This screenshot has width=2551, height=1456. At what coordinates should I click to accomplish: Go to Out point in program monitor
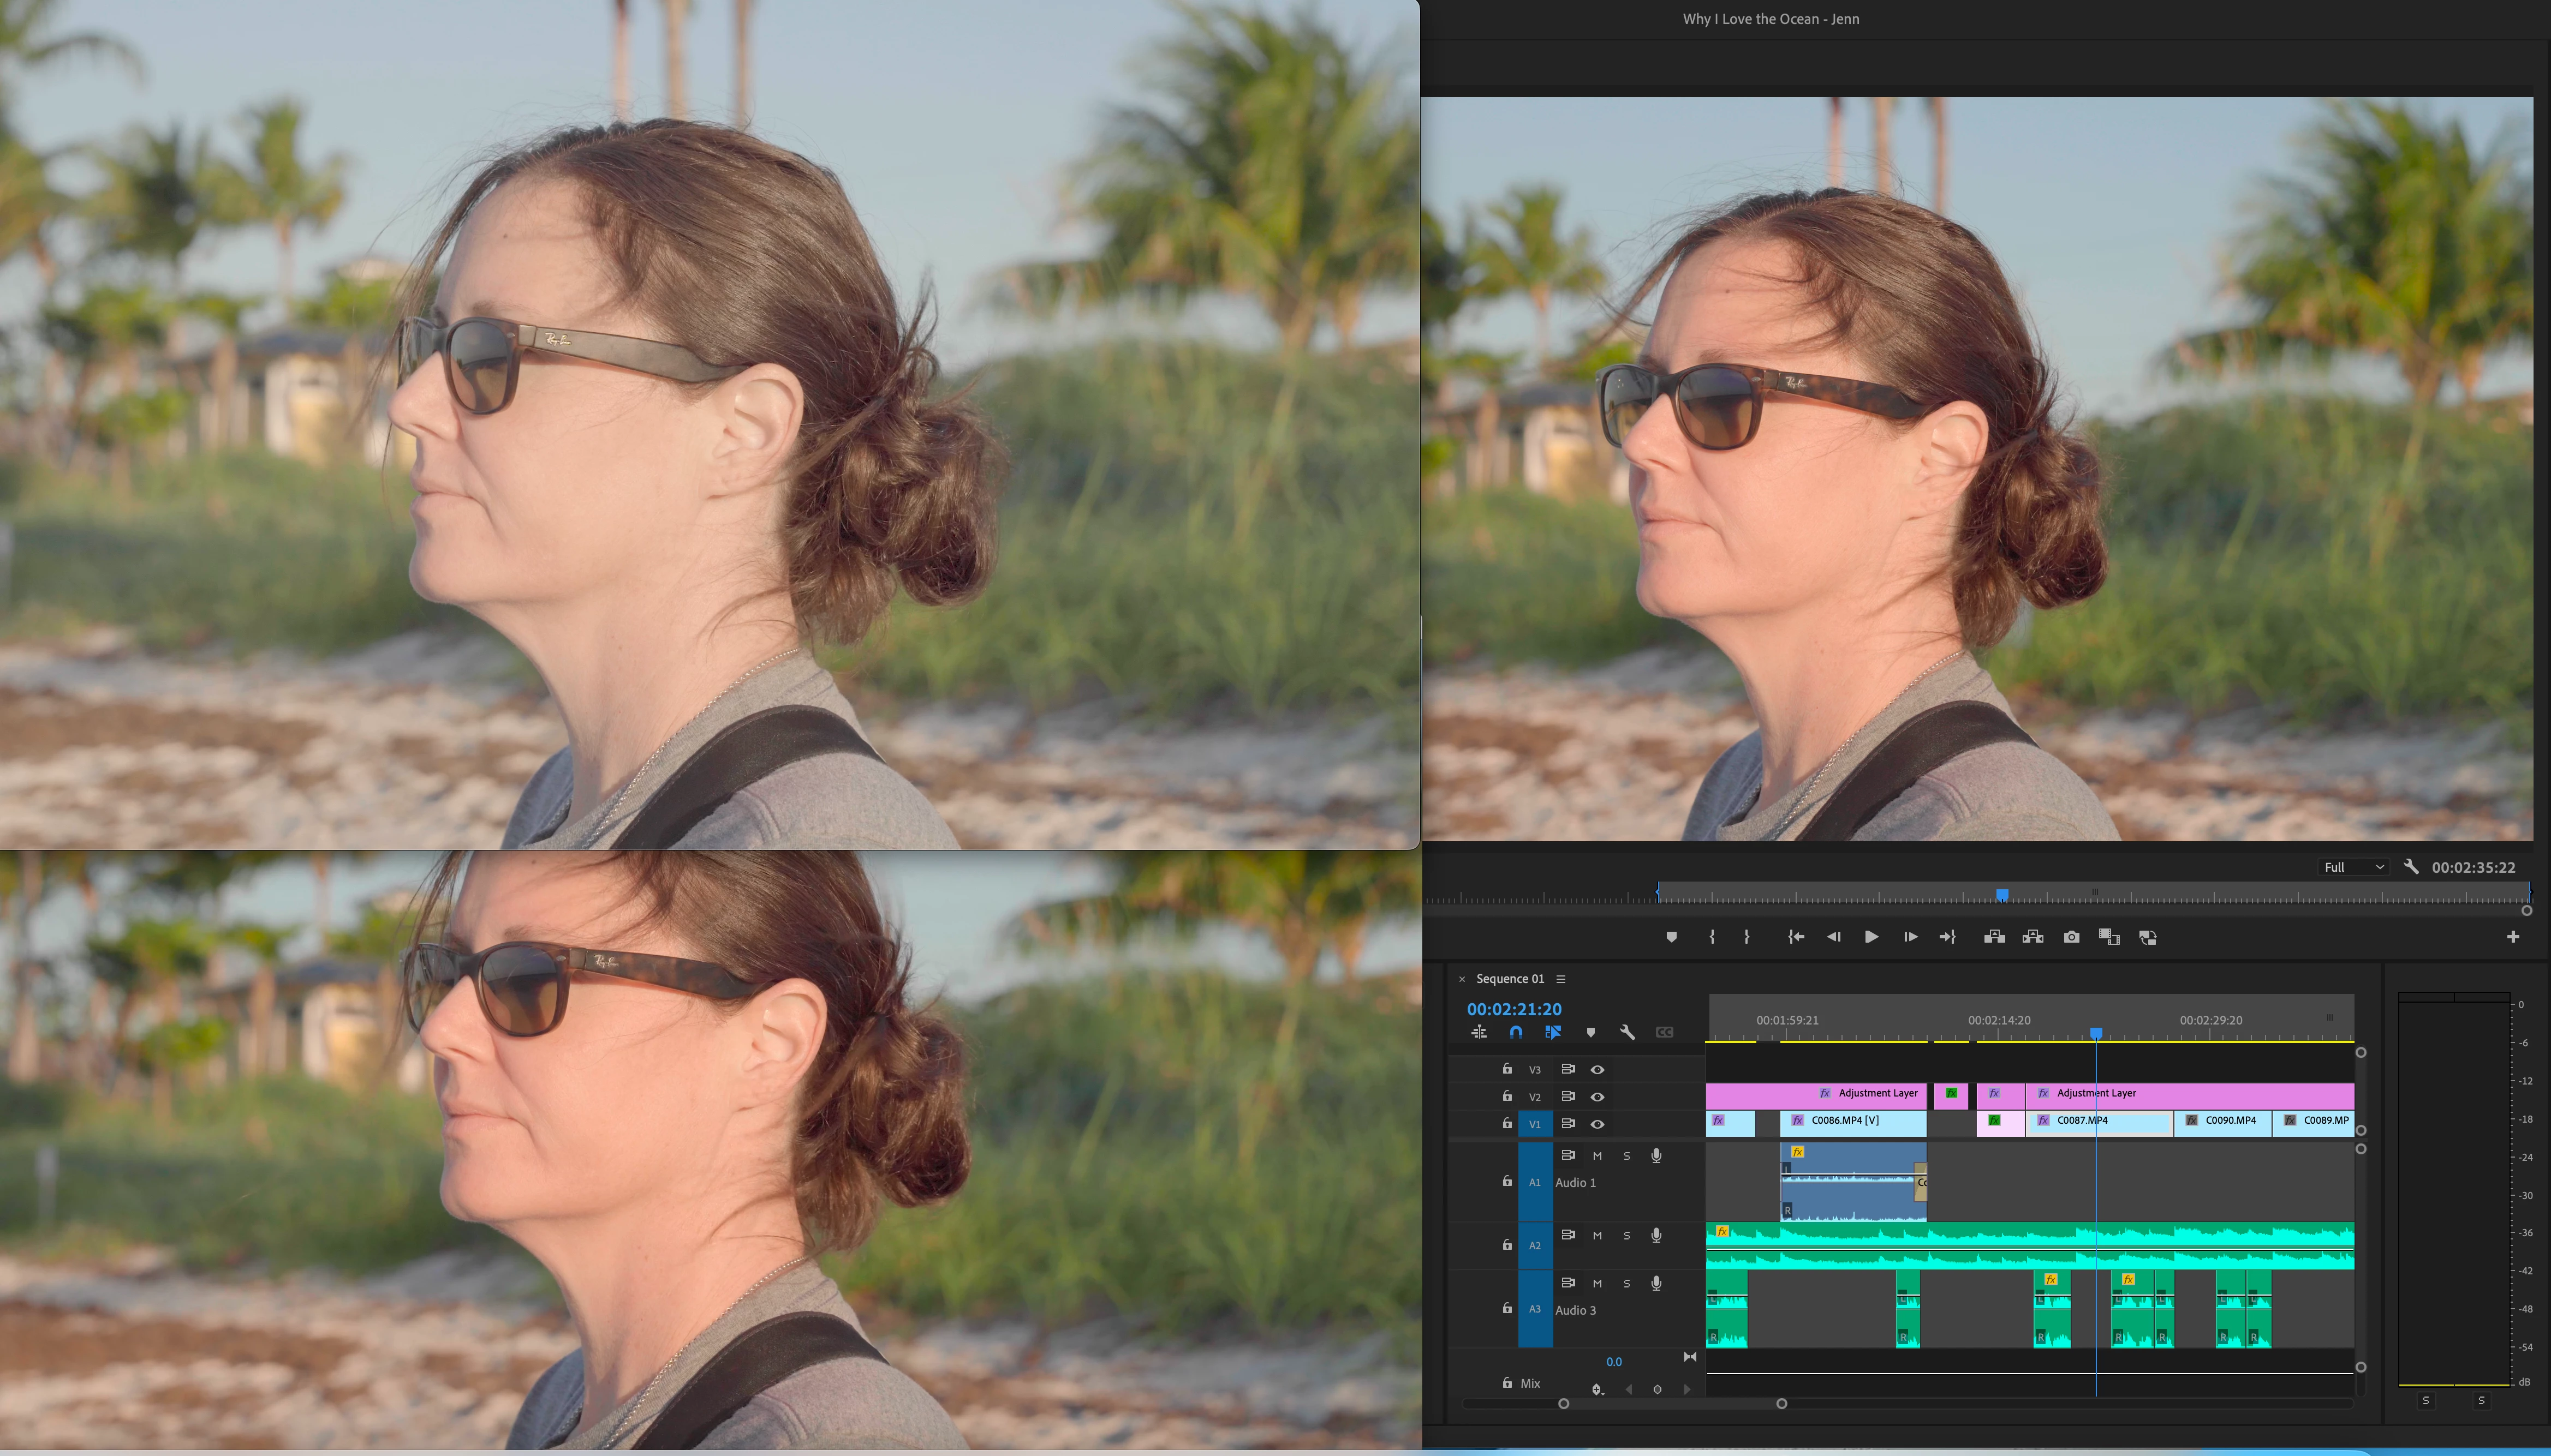[x=1947, y=937]
